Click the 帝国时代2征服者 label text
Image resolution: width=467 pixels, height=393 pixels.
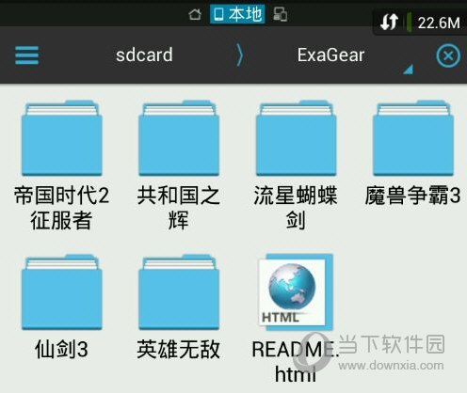(x=62, y=208)
